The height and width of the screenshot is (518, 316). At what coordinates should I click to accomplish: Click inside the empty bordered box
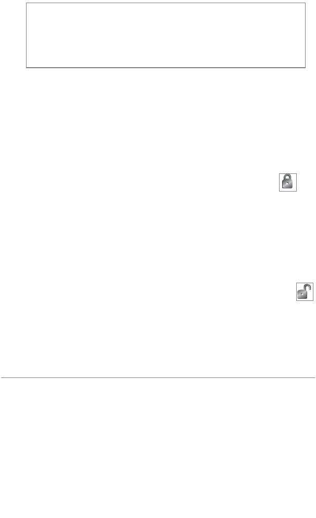click(166, 35)
